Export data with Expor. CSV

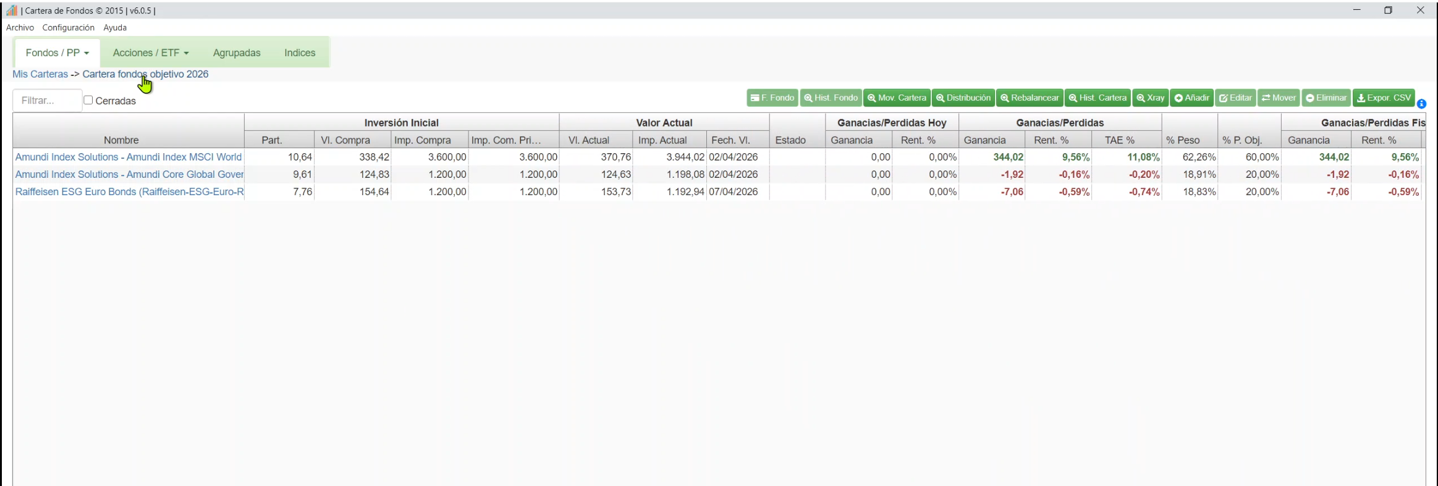(x=1384, y=98)
